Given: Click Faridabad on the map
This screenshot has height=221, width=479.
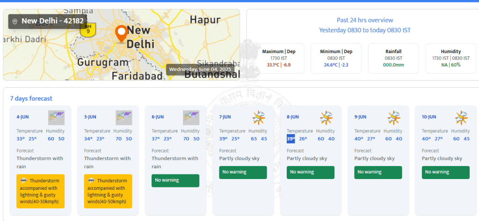Looking at the screenshot, I should (x=137, y=76).
